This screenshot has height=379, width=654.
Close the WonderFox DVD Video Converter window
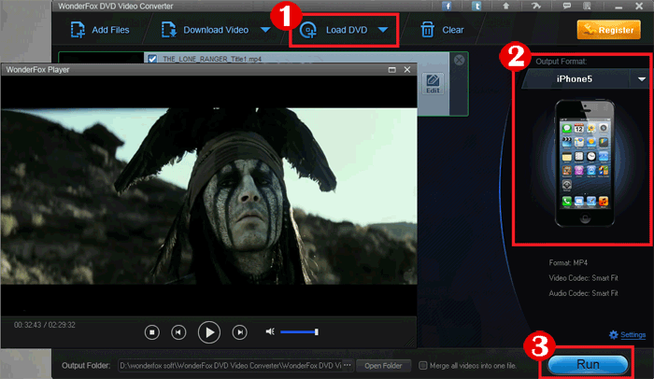tap(639, 6)
